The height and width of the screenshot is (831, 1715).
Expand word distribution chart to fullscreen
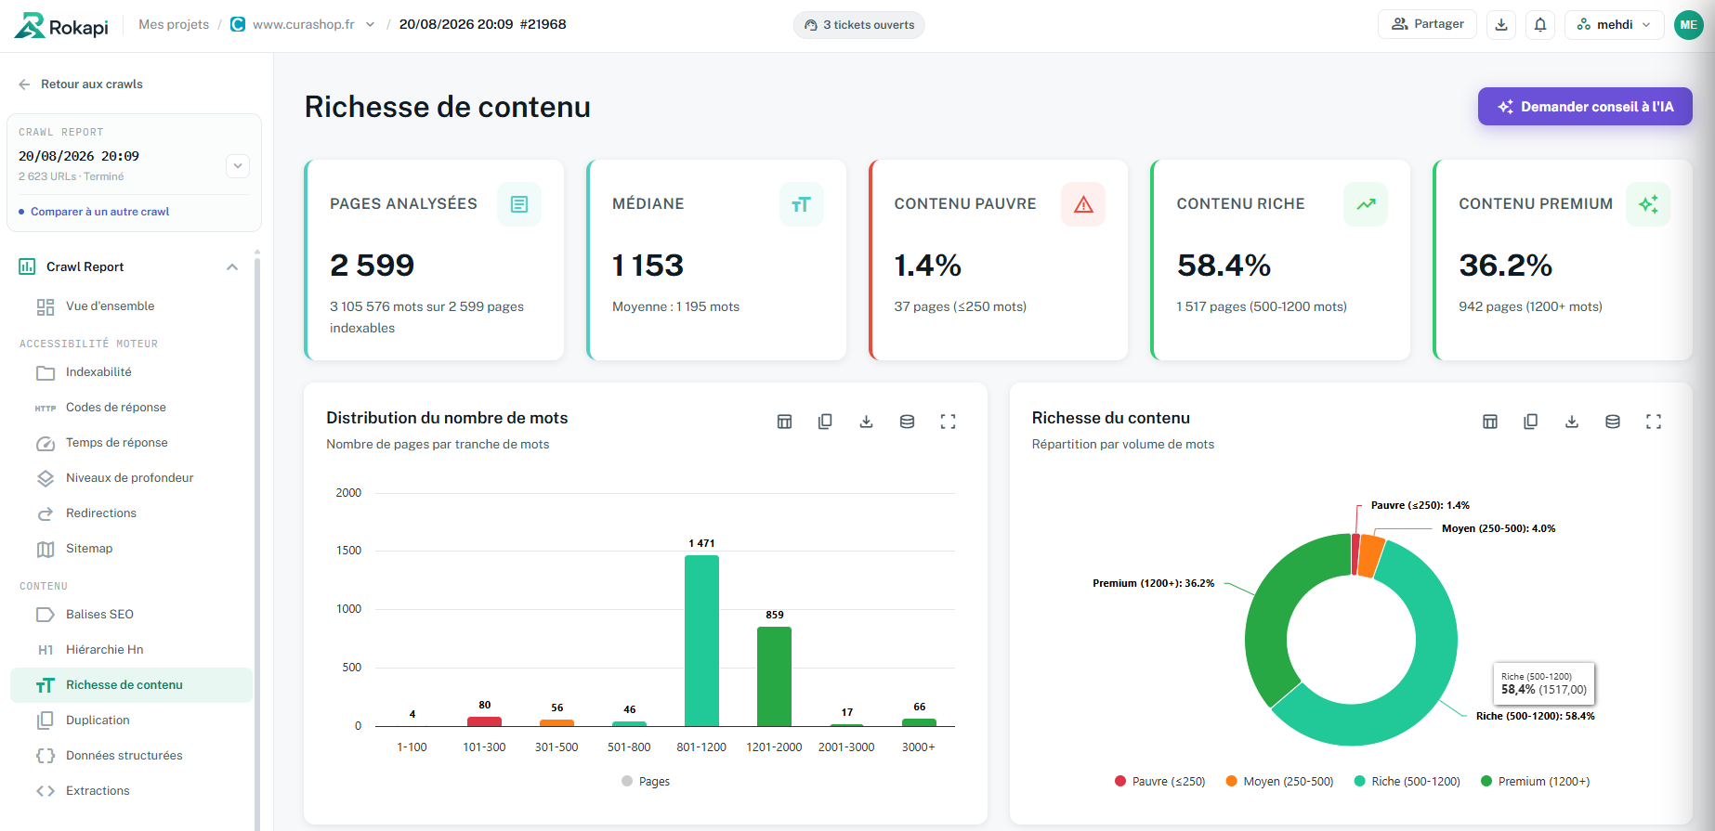click(948, 422)
